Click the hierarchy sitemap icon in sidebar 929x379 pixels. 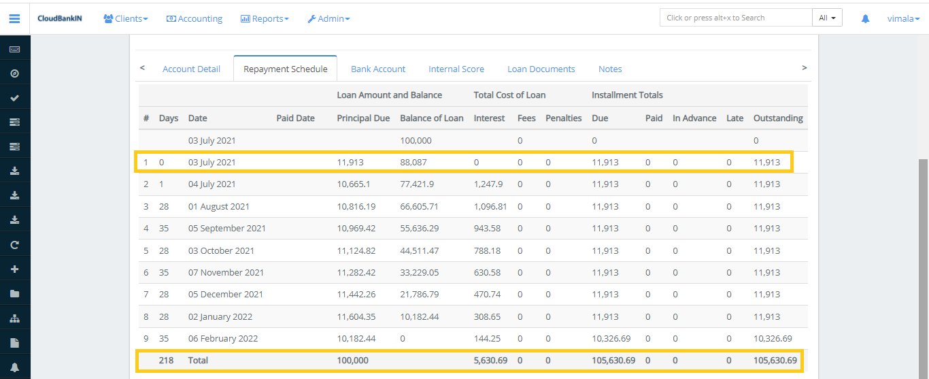pyautogui.click(x=14, y=318)
